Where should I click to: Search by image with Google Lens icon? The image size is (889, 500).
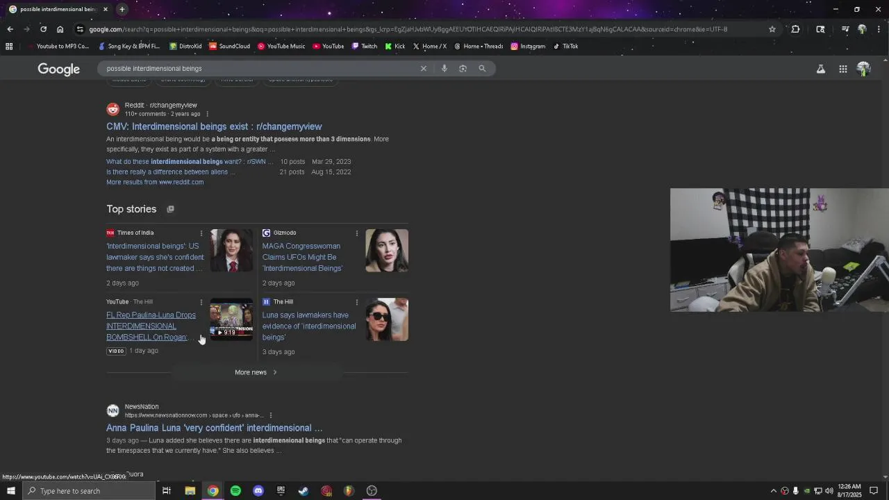(x=463, y=68)
